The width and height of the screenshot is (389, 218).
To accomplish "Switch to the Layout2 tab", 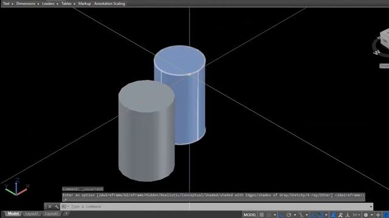I will pyautogui.click(x=52, y=214).
